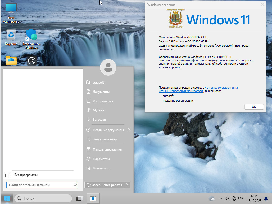Open Task View from the taskbar

pos(80,198)
